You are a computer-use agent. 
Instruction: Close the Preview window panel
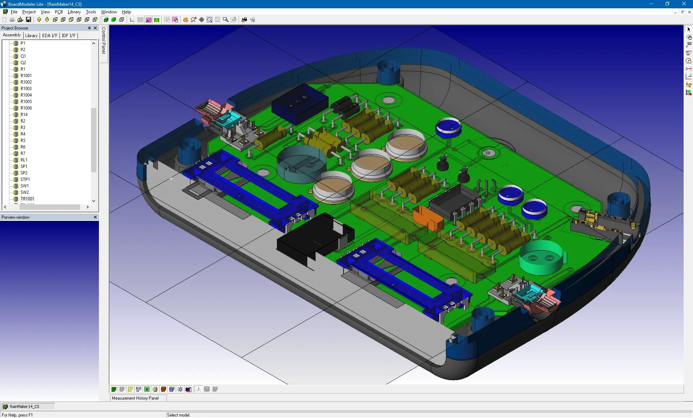(x=95, y=217)
